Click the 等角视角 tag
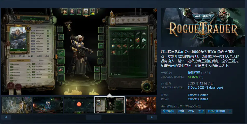This screenshot has width=247, height=124. pyautogui.click(x=168, y=111)
